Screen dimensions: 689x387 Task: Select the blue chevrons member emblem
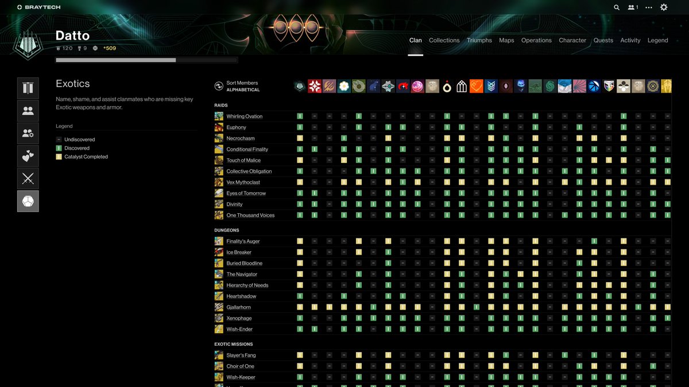click(x=491, y=87)
